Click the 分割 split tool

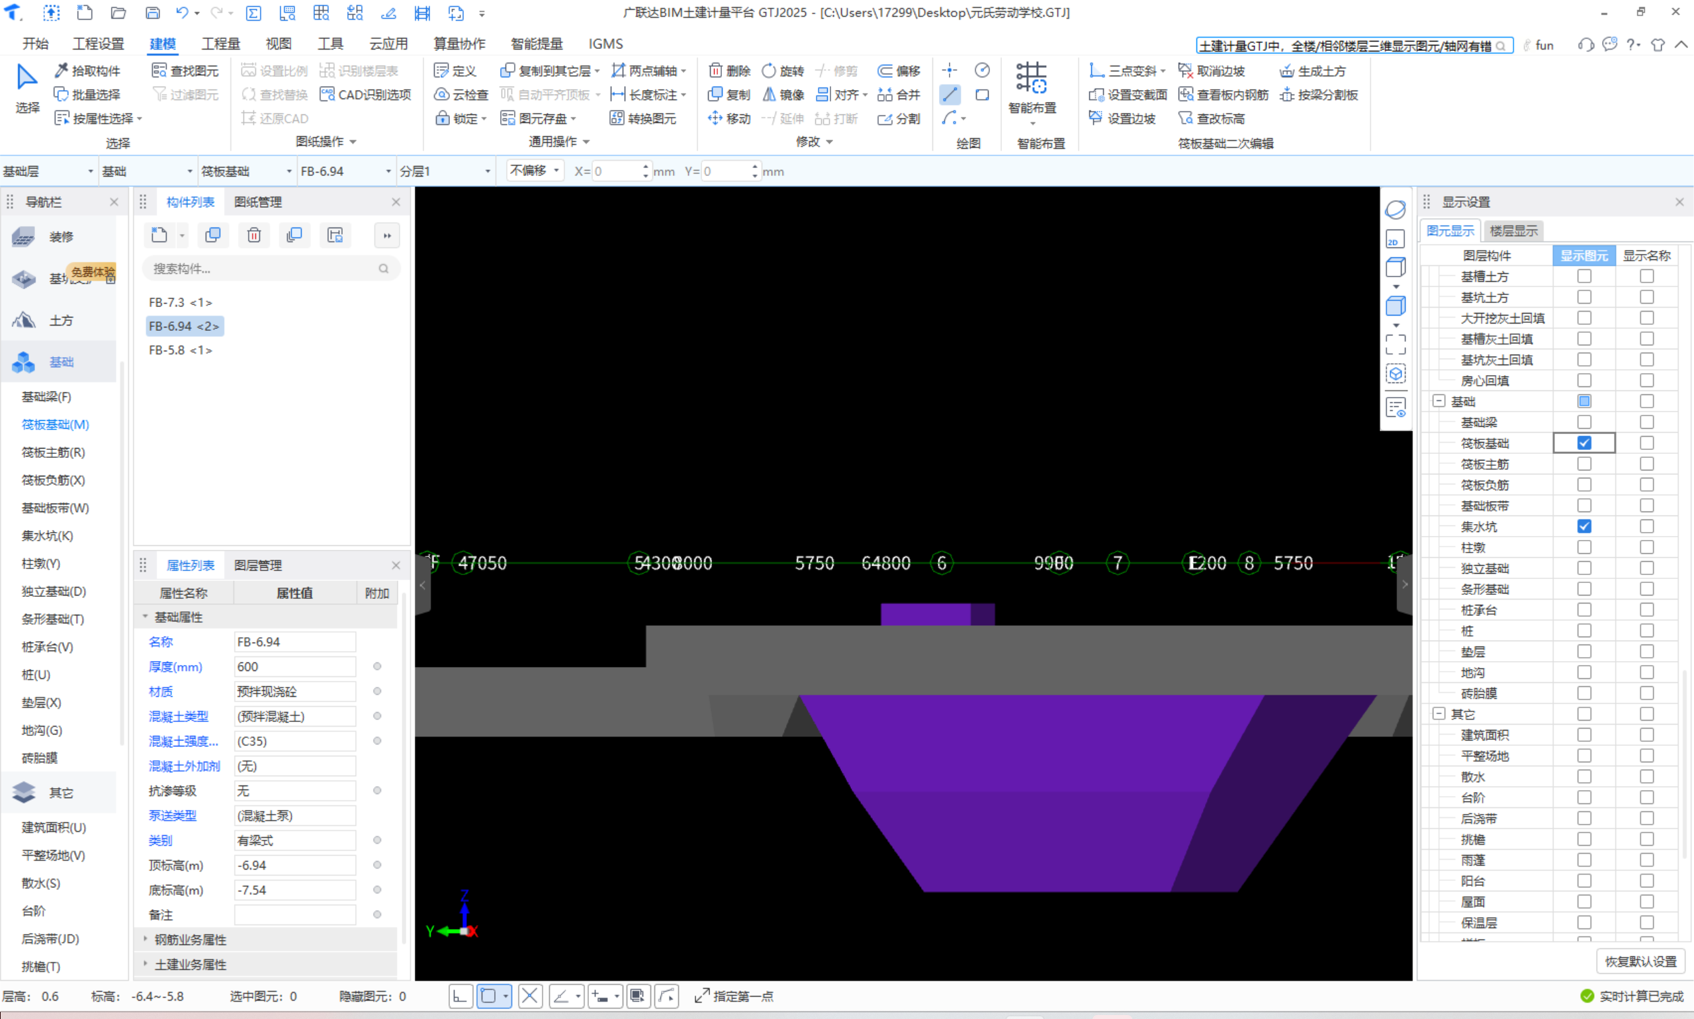tap(899, 118)
